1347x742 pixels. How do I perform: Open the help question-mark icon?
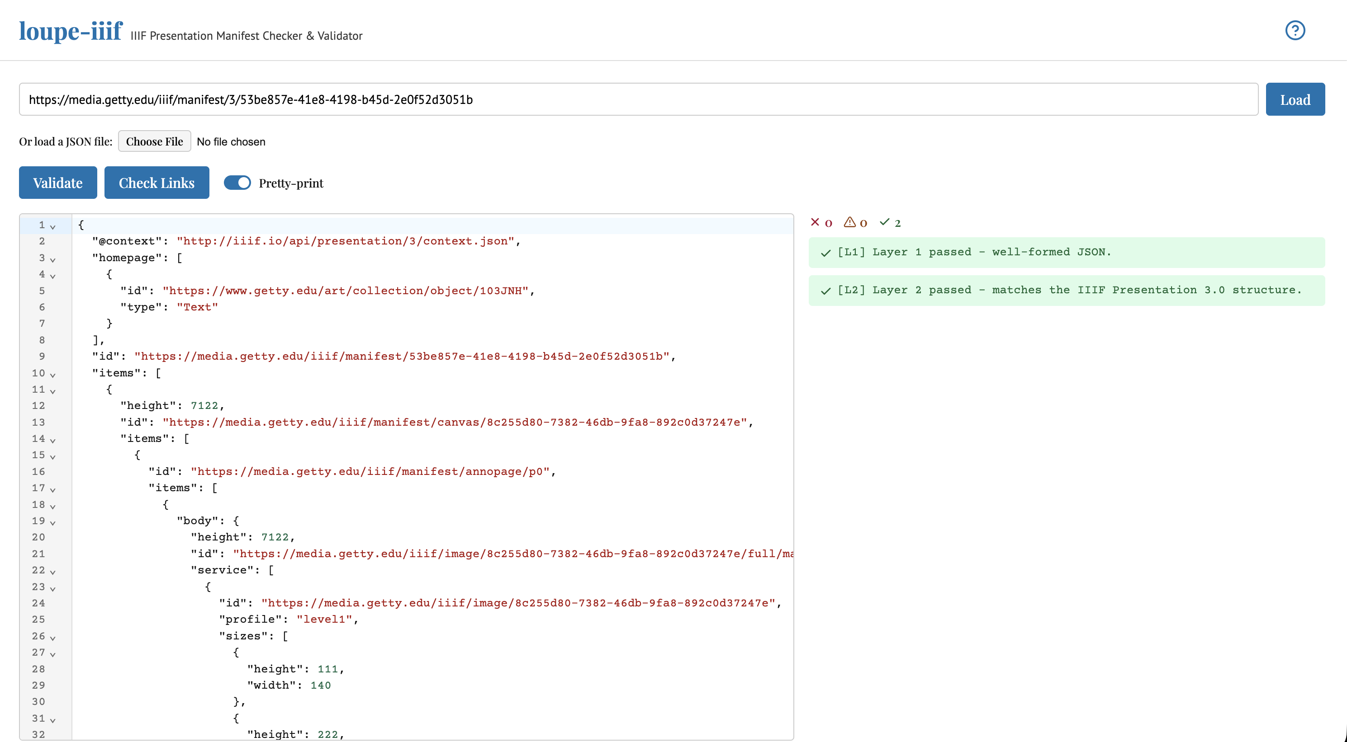pyautogui.click(x=1295, y=30)
